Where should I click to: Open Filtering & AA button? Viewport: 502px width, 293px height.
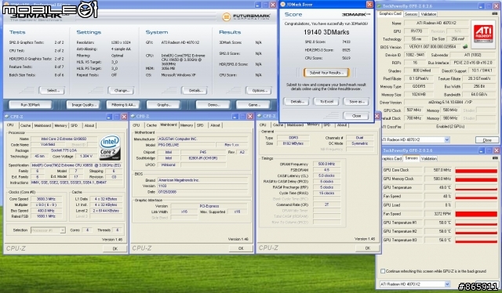tap(123, 105)
